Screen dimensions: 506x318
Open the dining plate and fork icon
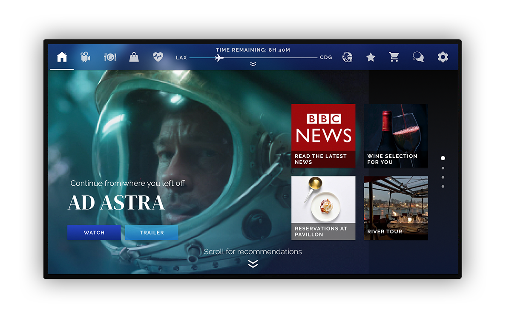tap(110, 57)
